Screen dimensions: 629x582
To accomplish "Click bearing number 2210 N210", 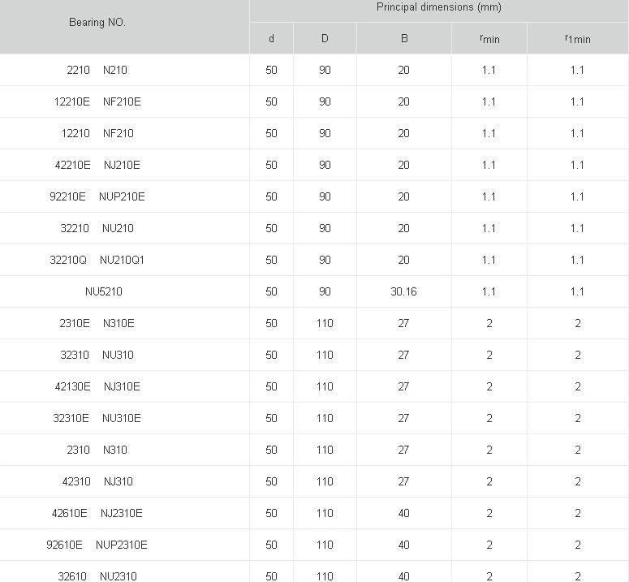I will coord(97,70).
